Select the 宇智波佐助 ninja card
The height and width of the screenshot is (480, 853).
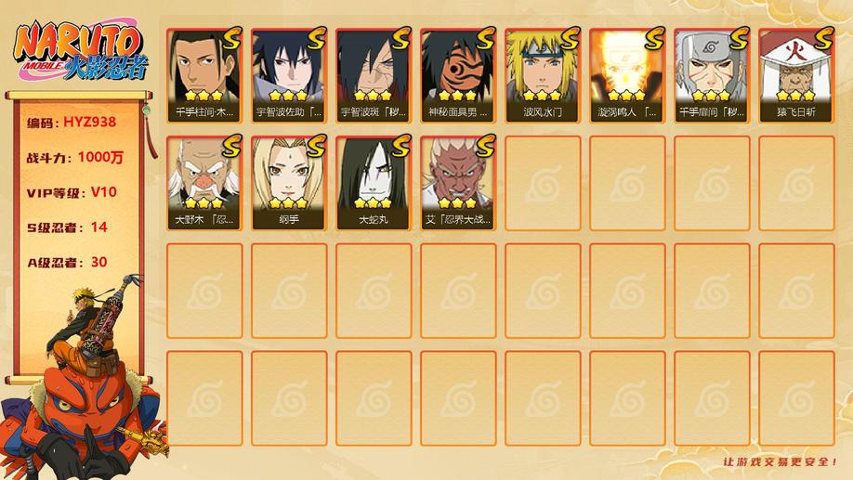pos(289,75)
